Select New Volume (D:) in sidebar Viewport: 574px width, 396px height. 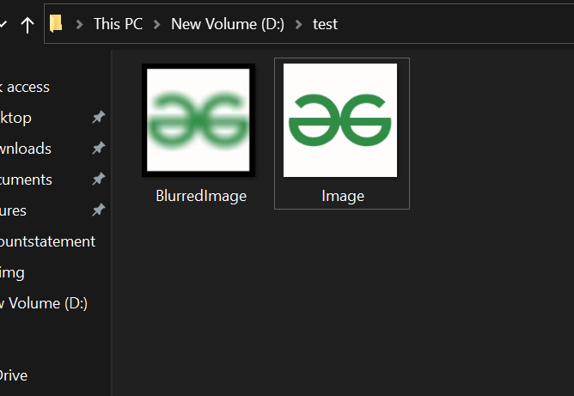[x=44, y=303]
